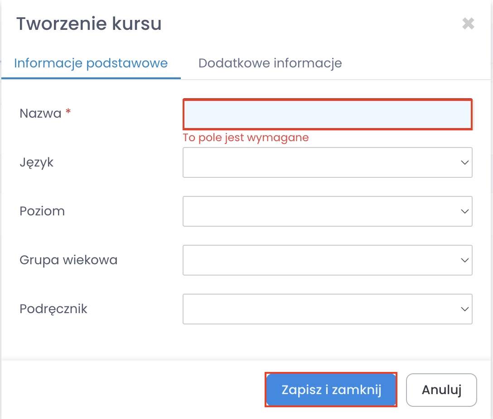Expand the Poziom combo box
493x419 pixels.
point(327,211)
